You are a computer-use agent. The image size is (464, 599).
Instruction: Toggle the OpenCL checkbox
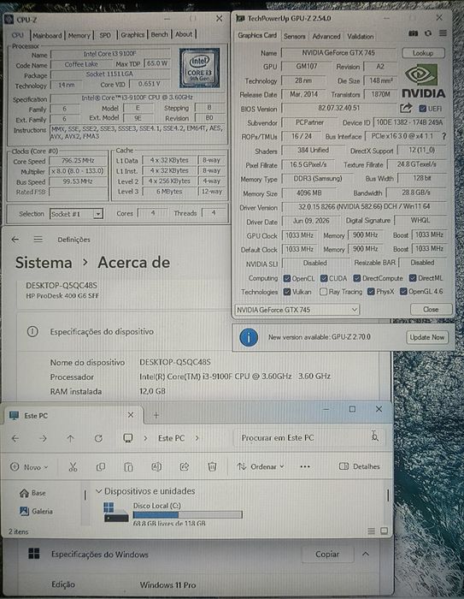click(x=287, y=278)
